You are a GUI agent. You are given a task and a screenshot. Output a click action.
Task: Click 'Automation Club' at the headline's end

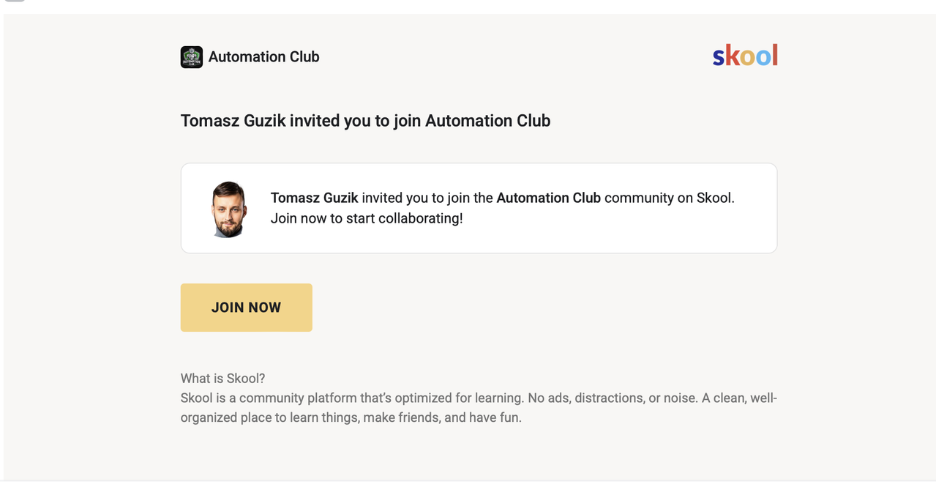[487, 121]
